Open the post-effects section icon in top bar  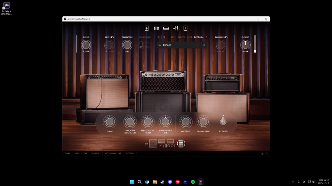coord(186,28)
